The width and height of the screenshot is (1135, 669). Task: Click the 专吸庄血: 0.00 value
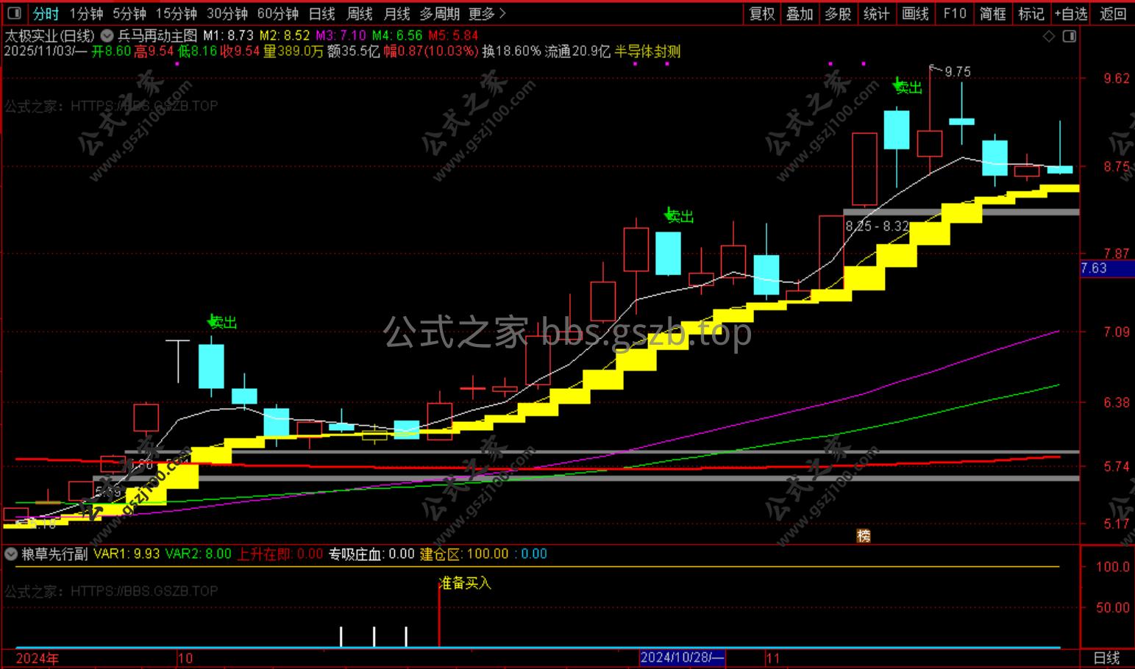tap(371, 554)
